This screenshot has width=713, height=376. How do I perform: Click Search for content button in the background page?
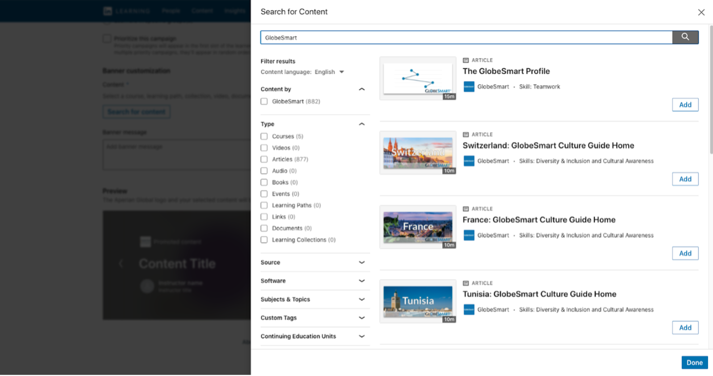pos(137,112)
